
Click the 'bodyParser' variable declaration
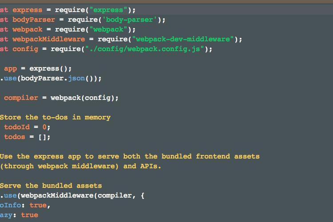coord(34,20)
